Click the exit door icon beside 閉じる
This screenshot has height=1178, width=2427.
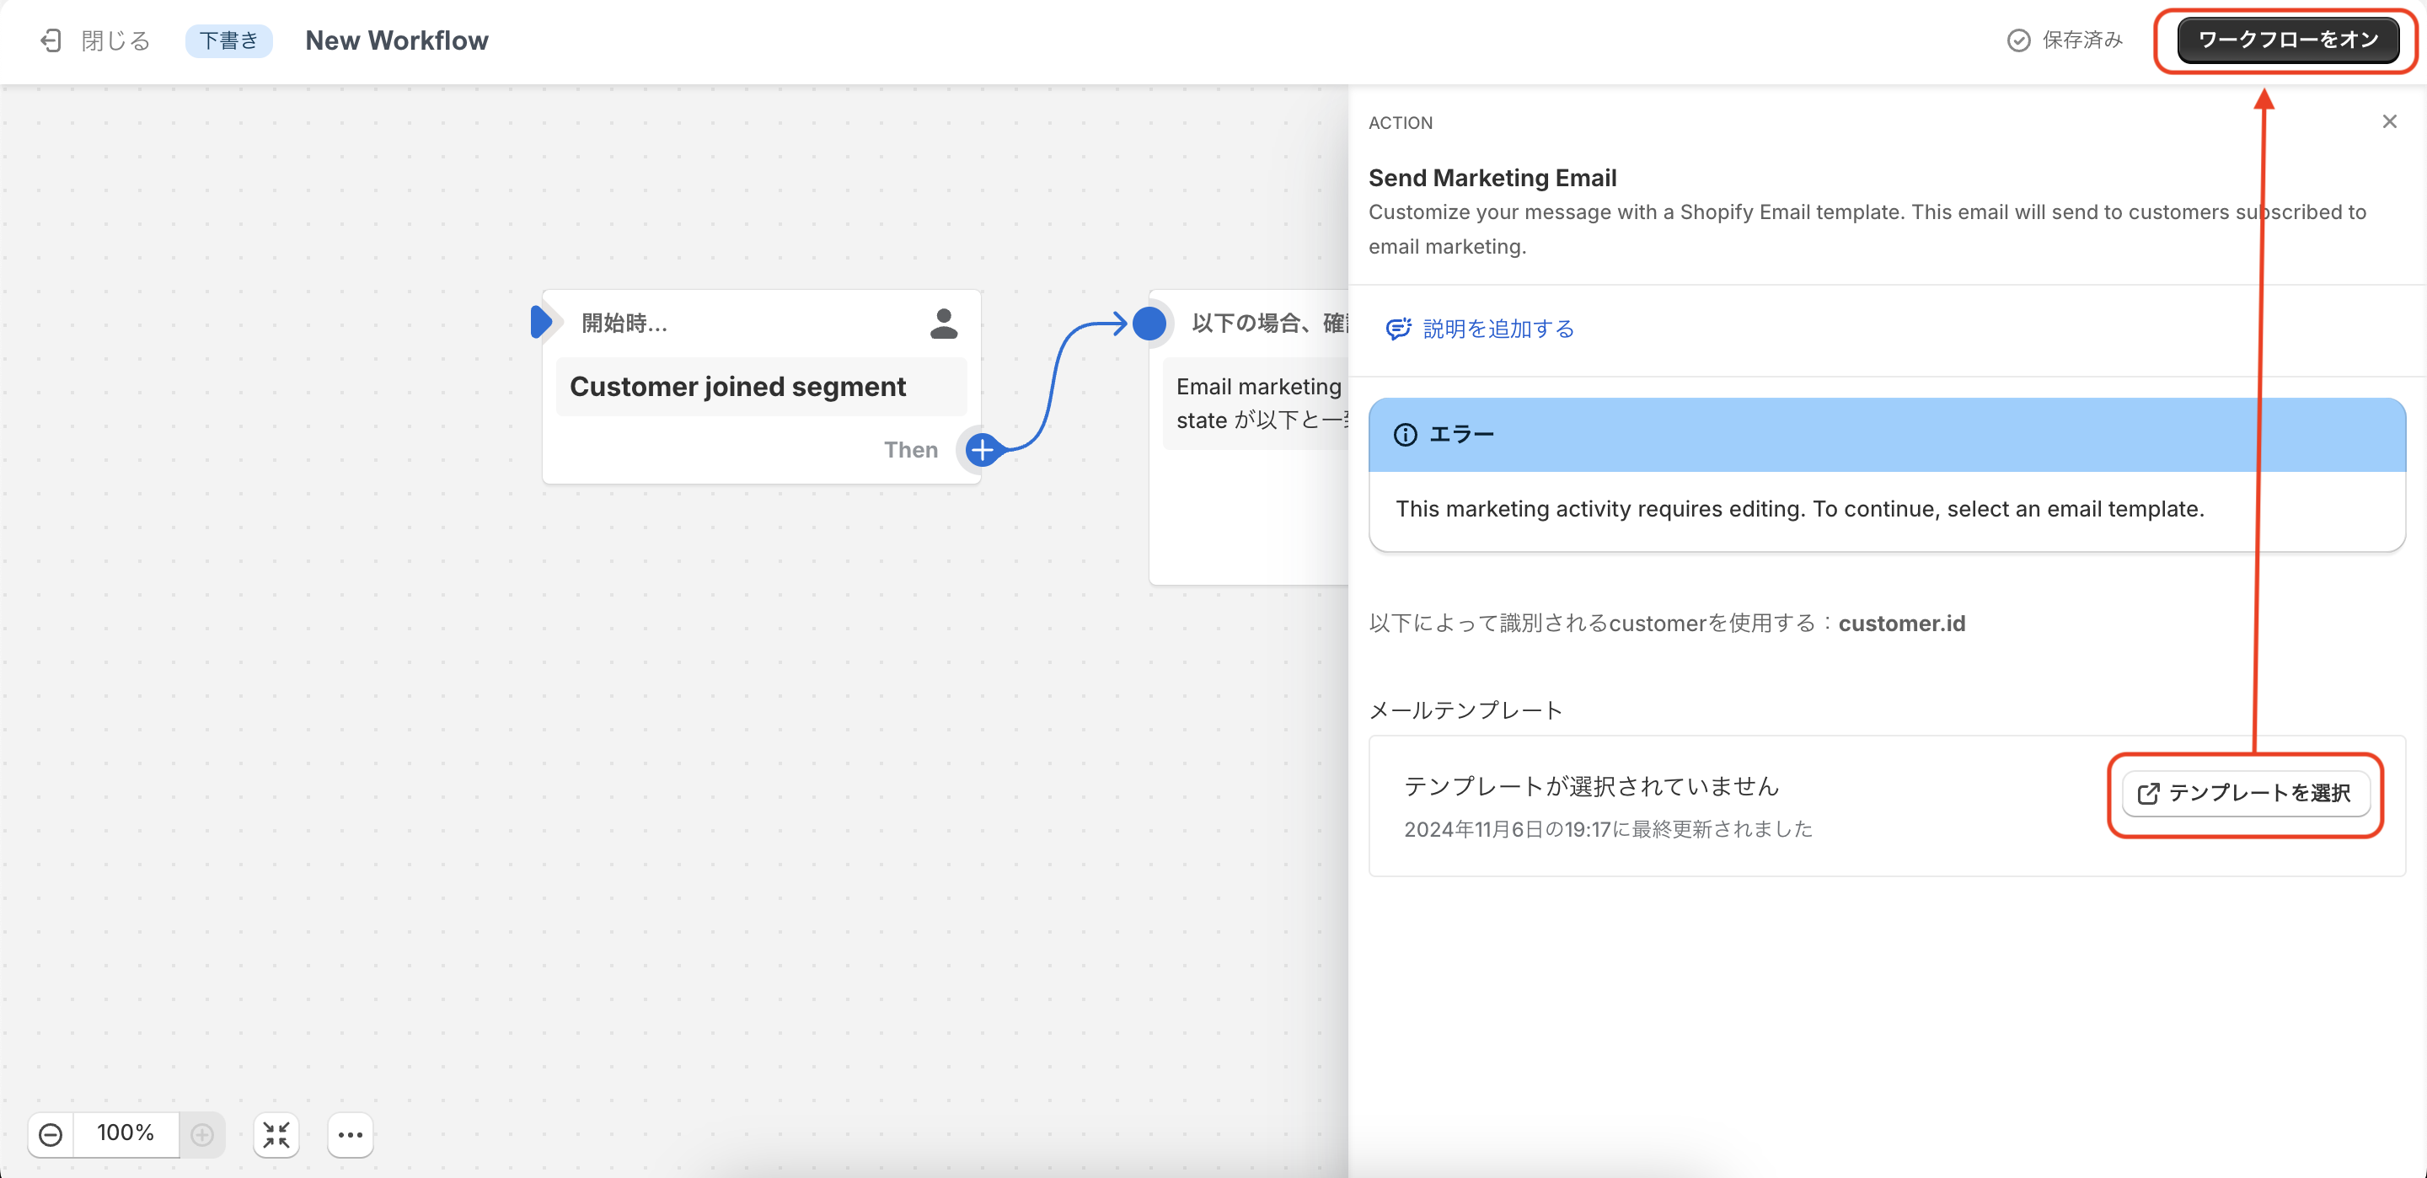click(51, 40)
